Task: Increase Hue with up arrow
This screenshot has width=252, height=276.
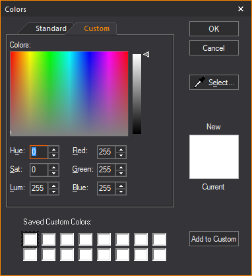Action: [x=53, y=149]
